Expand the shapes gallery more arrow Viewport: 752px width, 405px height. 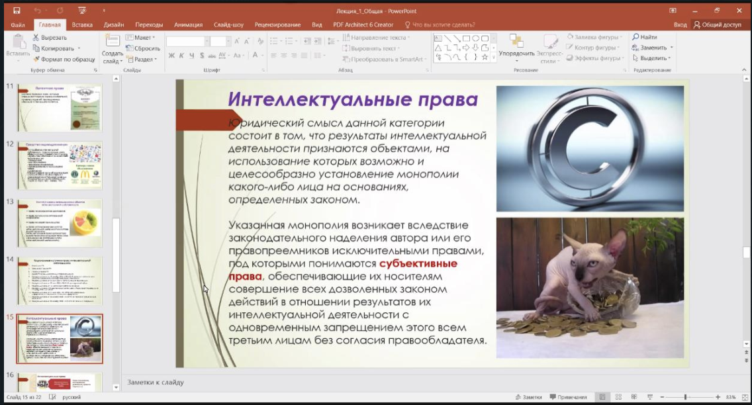[x=494, y=58]
